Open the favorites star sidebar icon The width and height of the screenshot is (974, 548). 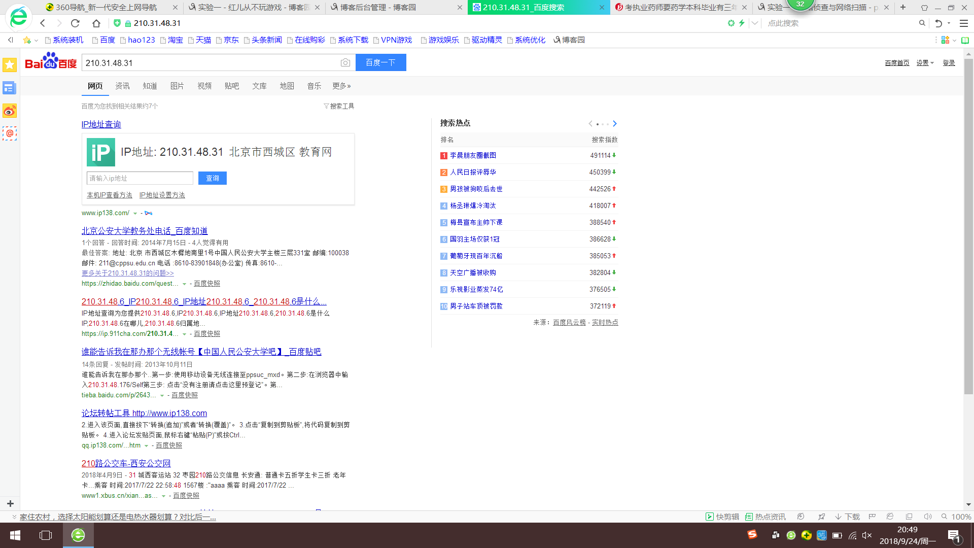10,64
